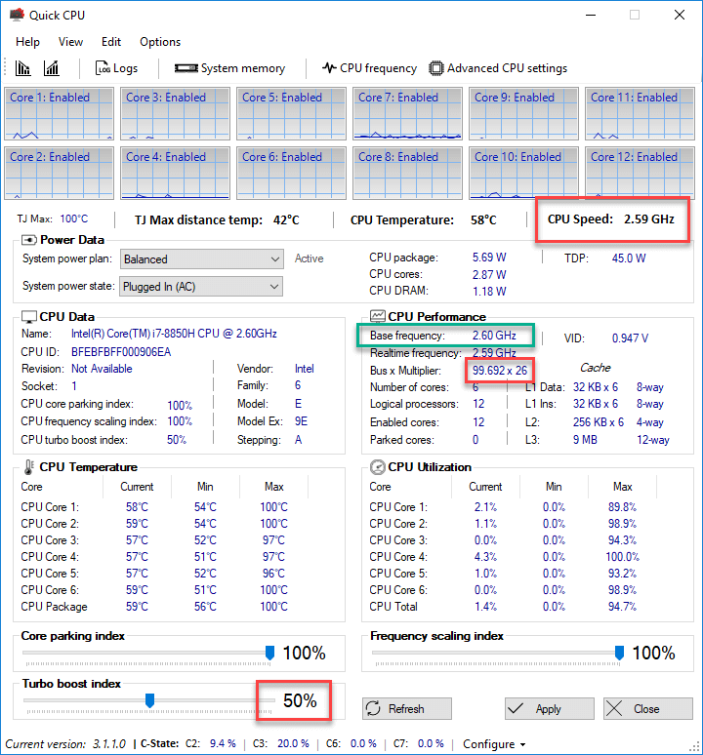Screen dimensions: 703x755
Task: Click the Quick CPU app icon in title bar
Action: point(17,15)
